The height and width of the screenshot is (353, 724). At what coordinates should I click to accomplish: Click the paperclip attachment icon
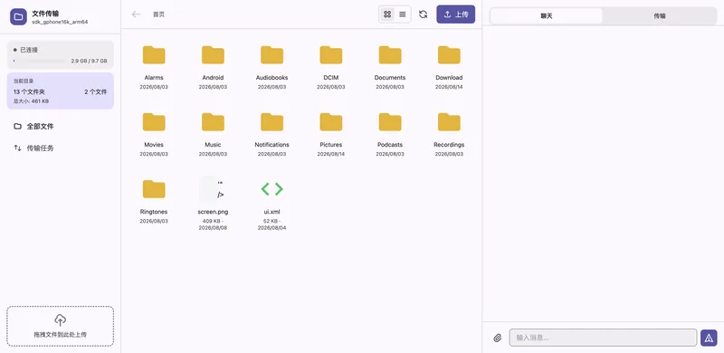(497, 338)
